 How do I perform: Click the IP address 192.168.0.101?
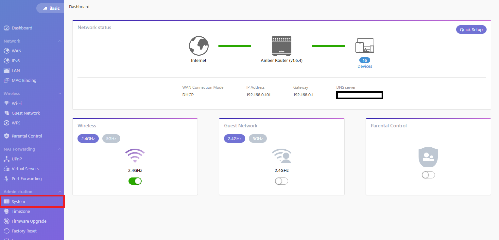coord(258,95)
